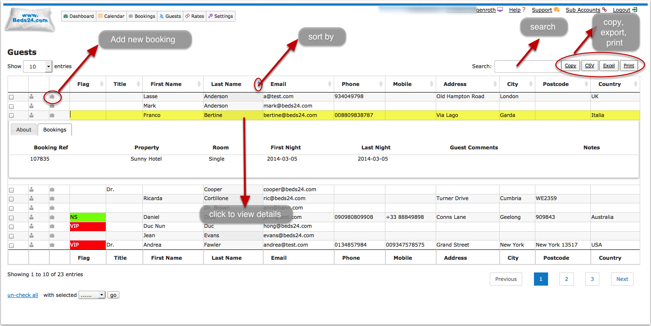Add new booking for Mark Anderson

52,106
